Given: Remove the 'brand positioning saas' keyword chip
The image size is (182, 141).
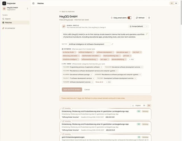Looking at the screenshot, I should (120, 56).
